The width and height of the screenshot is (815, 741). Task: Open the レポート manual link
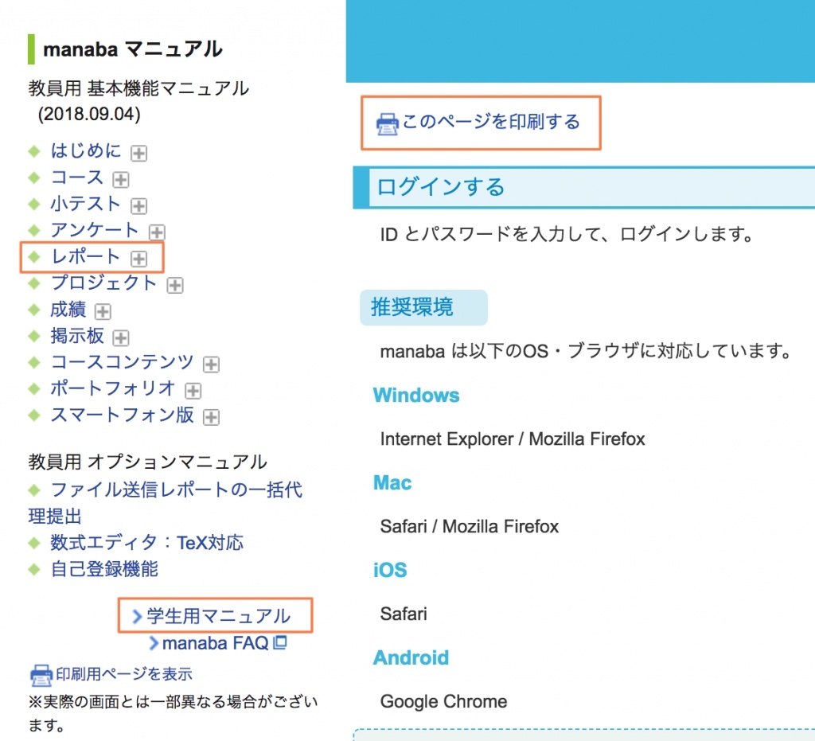(86, 256)
